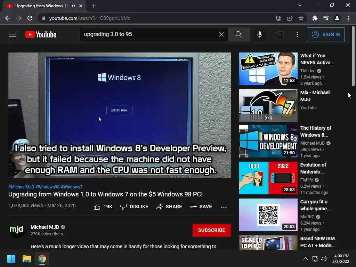Open File Explorer from taskbar
The height and width of the screenshot is (267, 356).
coord(26,259)
